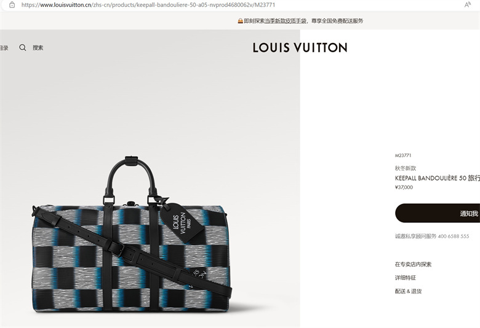The width and height of the screenshot is (480, 328).
Task: Click the 通知我 button
Action: pyautogui.click(x=438, y=213)
